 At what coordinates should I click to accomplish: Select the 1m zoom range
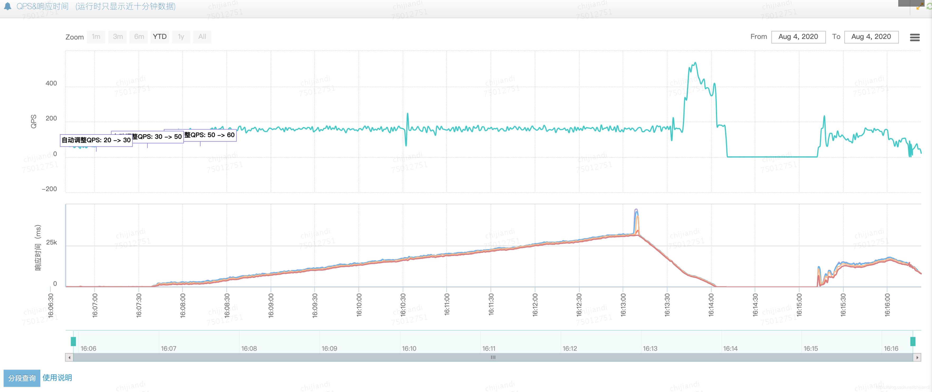click(x=96, y=37)
